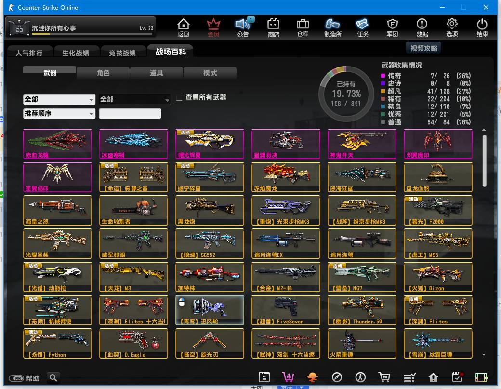This screenshot has width=501, height=389.
Task: Select the 生命收割者 weapon card
Action: [133, 210]
